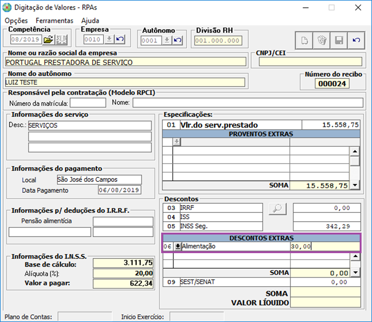372x322 pixels.
Task: Click the IRRF discount value 0,00
Action: pyautogui.click(x=327, y=208)
